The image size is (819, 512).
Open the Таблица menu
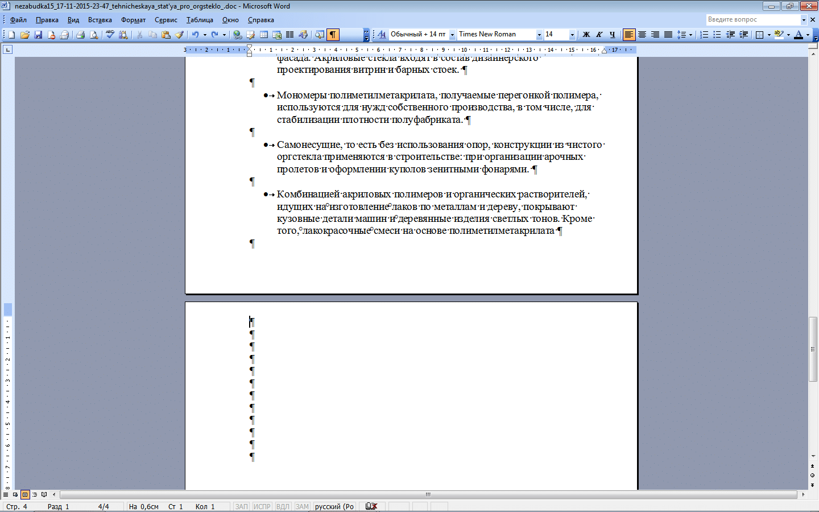tap(200, 20)
